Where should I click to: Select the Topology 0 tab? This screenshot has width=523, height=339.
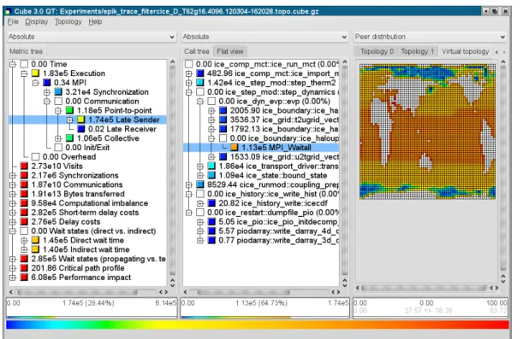point(377,51)
